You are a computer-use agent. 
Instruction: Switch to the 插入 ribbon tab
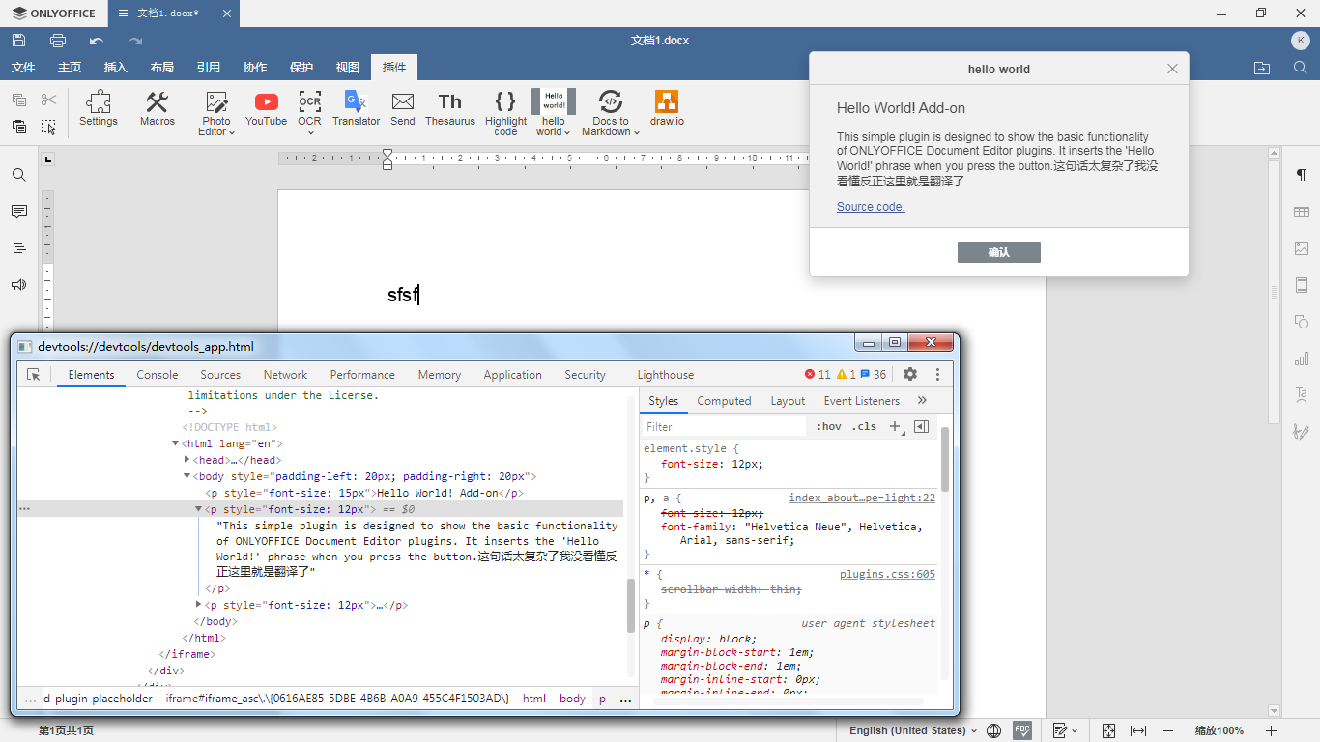click(x=116, y=68)
